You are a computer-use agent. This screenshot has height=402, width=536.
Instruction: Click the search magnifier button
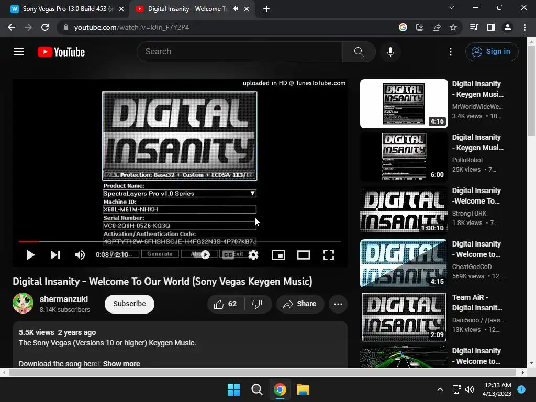click(x=359, y=52)
